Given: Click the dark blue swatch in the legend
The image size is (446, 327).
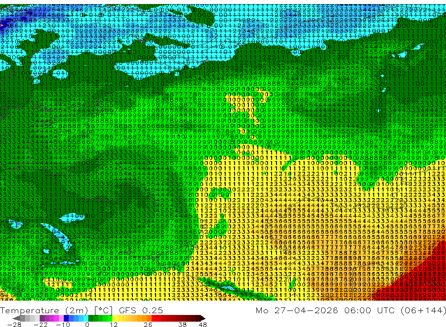Looking at the screenshot, I should point(66,318).
